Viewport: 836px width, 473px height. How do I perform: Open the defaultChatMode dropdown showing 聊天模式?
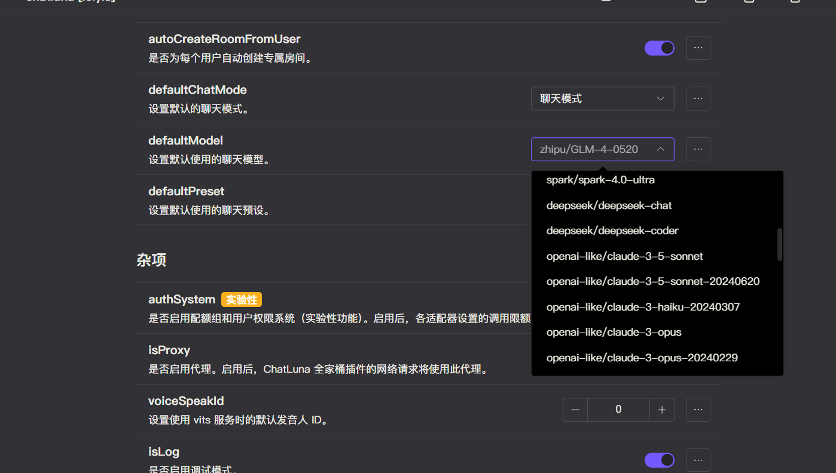tap(602, 98)
